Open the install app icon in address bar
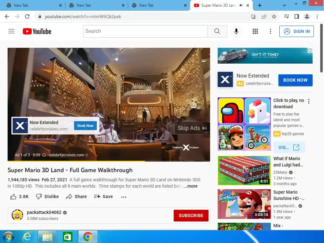The height and width of the screenshot is (243, 324). point(253,16)
